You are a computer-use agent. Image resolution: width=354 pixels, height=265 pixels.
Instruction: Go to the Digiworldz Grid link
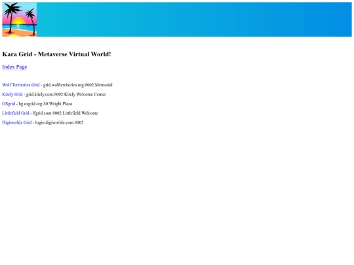pyautogui.click(x=17, y=122)
